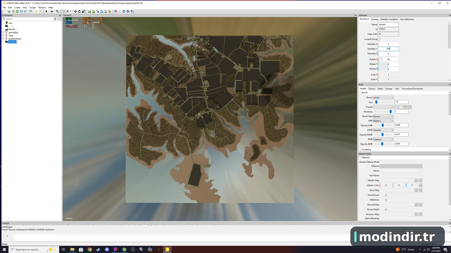The height and width of the screenshot is (253, 451).
Task: Click the Hardness slider handle
Action: 391,112
